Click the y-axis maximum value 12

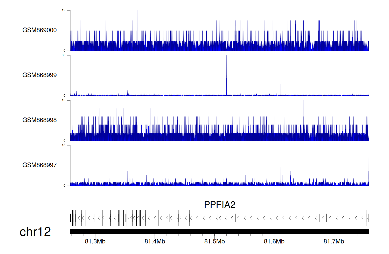coord(64,10)
